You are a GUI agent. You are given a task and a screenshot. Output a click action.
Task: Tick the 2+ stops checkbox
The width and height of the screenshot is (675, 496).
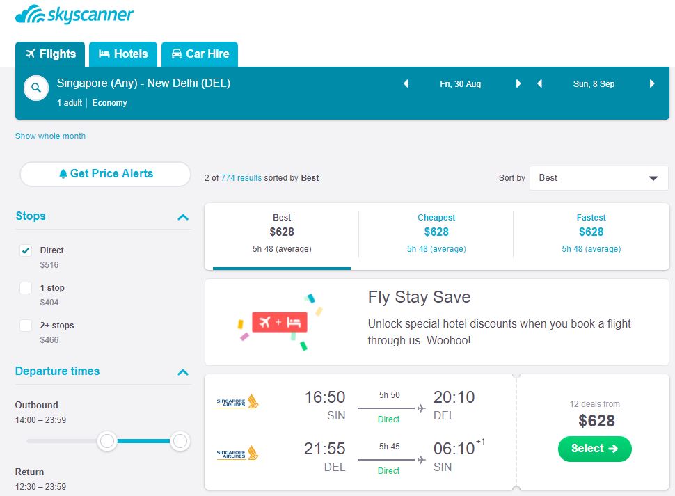coord(26,326)
